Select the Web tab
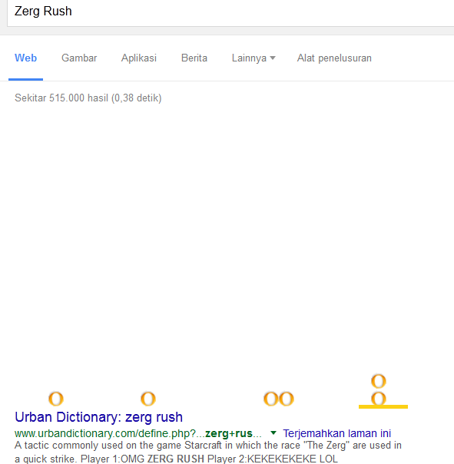This screenshot has width=454, height=464. (26, 58)
